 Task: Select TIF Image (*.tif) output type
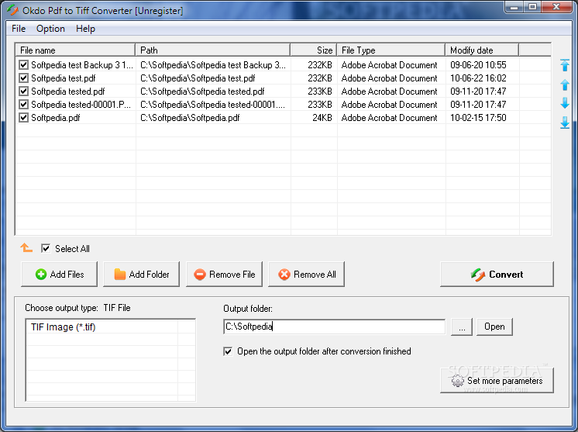[64, 327]
